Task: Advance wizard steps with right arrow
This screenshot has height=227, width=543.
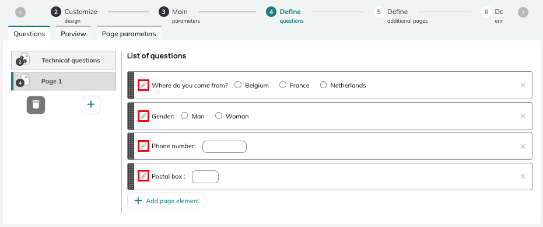Action: [523, 12]
